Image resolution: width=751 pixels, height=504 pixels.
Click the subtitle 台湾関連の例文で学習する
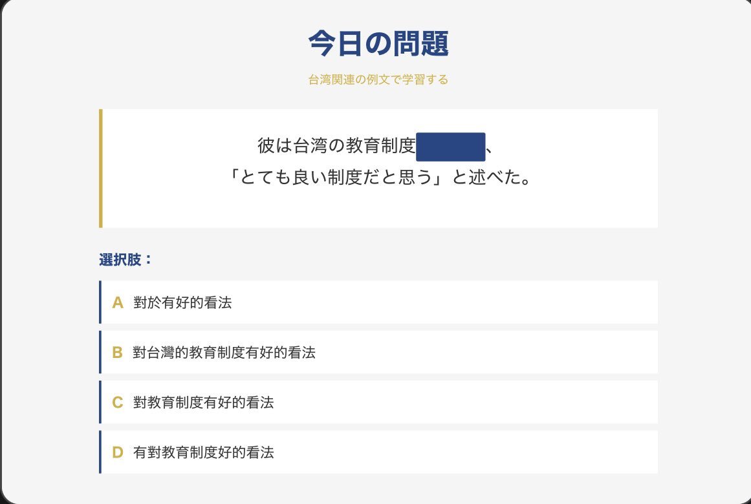[378, 80]
